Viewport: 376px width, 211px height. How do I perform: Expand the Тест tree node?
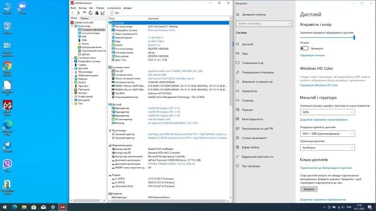pos(72,103)
